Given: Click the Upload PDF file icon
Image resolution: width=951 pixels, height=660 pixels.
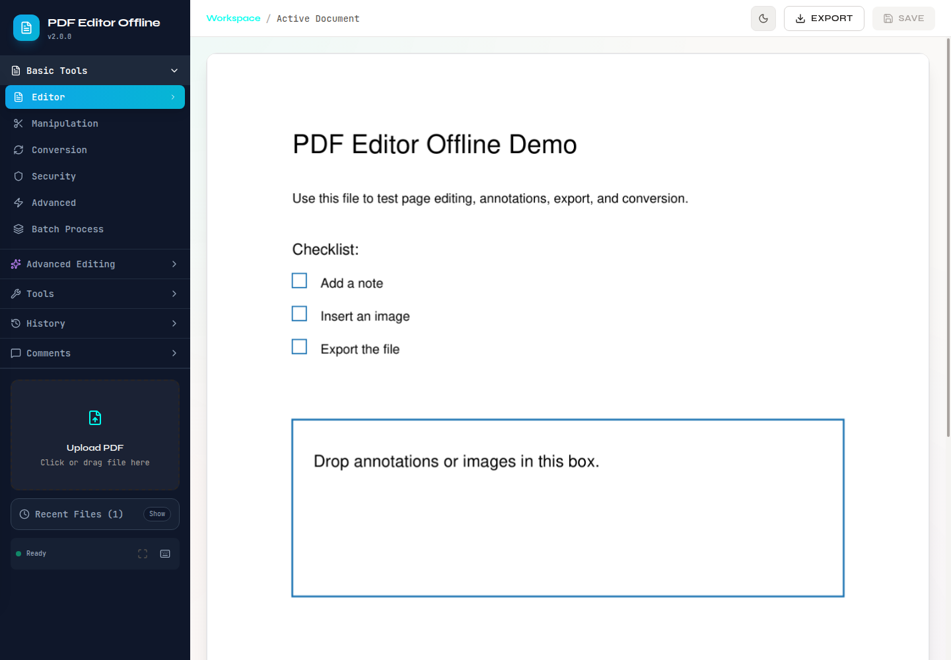Looking at the screenshot, I should (95, 418).
